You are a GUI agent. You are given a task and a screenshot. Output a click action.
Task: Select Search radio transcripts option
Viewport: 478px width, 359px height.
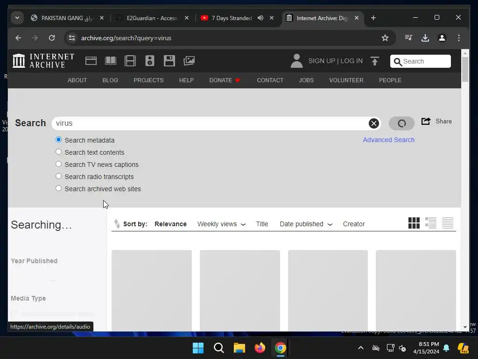[x=58, y=176]
